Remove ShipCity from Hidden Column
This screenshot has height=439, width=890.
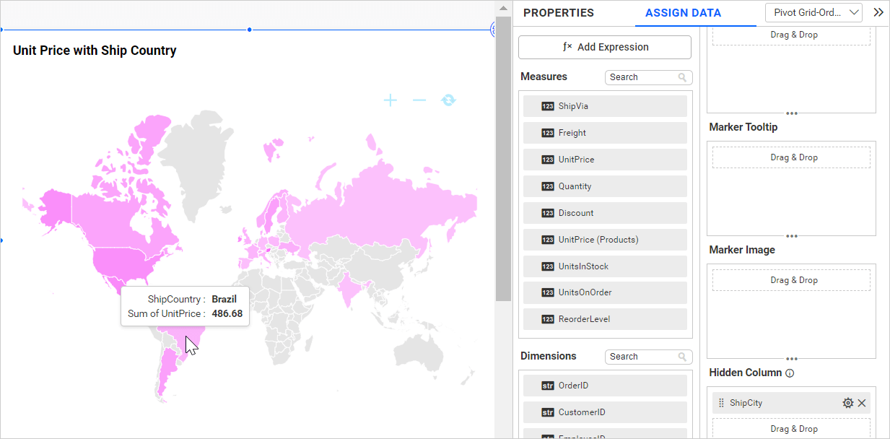point(862,403)
